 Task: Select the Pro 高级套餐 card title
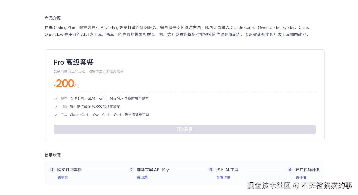click(73, 62)
